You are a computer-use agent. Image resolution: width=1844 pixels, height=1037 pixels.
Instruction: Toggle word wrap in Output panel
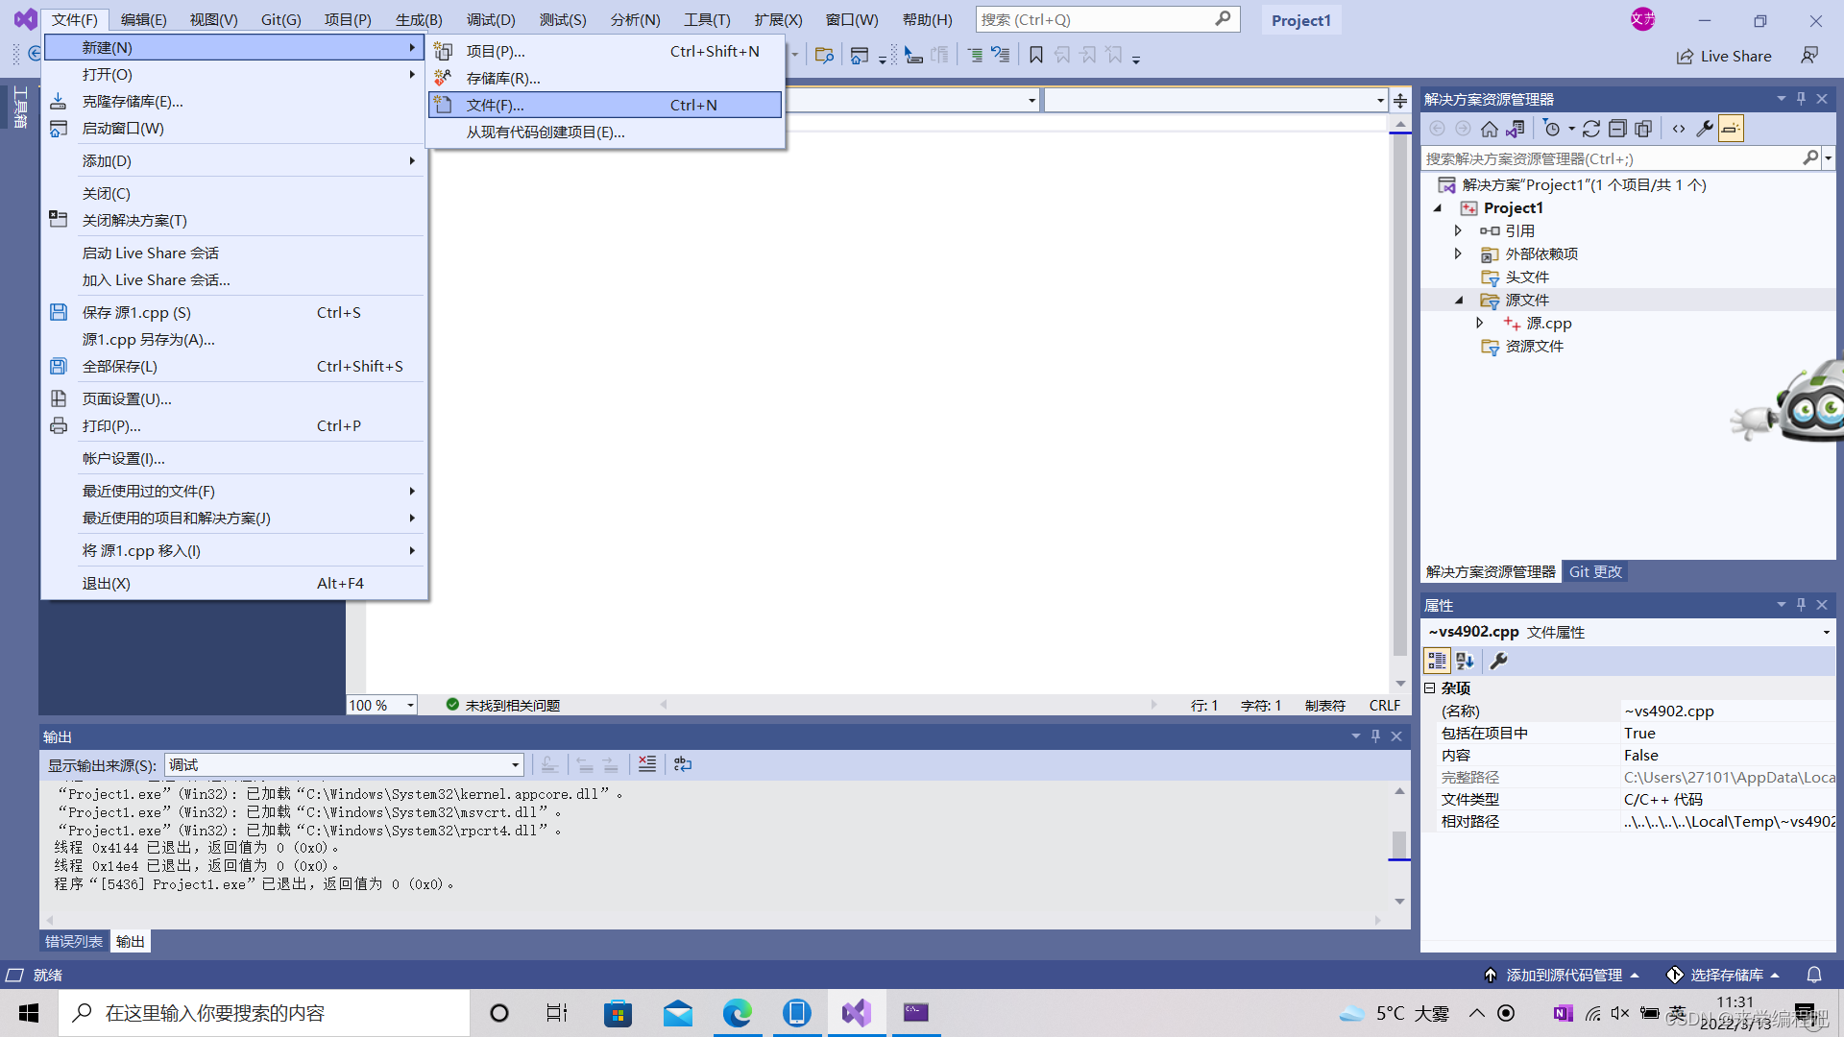683,764
